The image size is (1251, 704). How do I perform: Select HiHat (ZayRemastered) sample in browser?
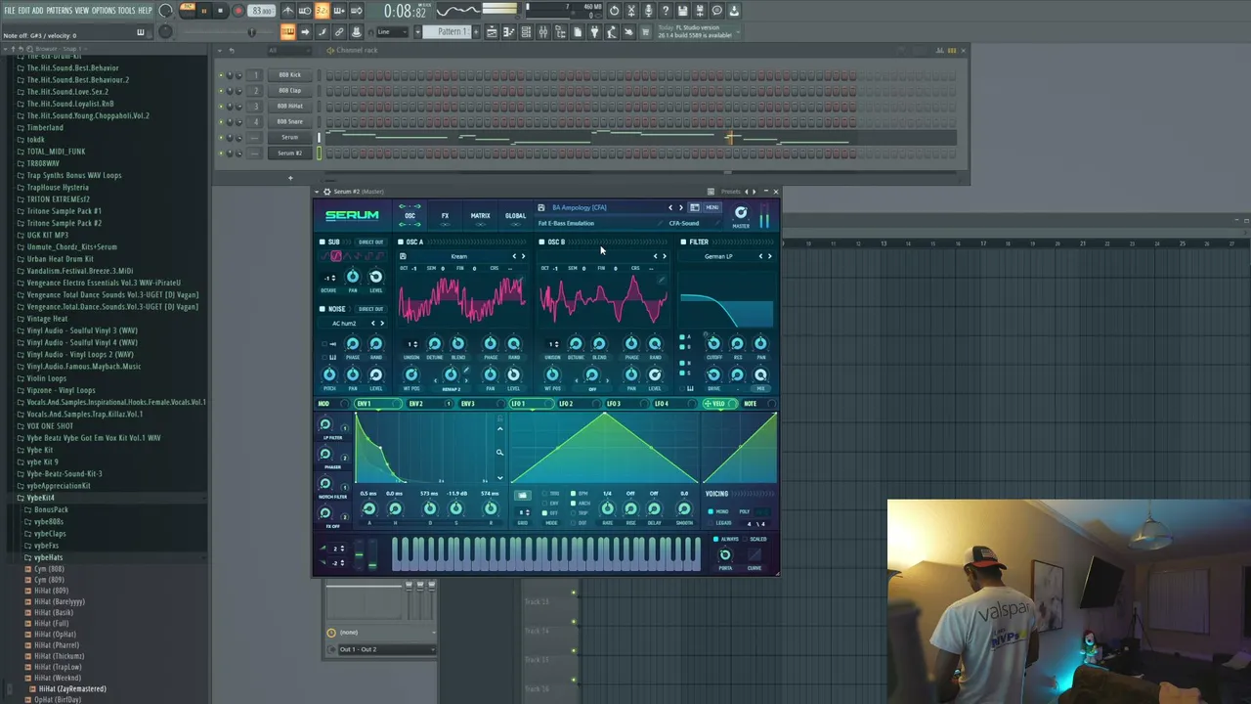[72, 688]
